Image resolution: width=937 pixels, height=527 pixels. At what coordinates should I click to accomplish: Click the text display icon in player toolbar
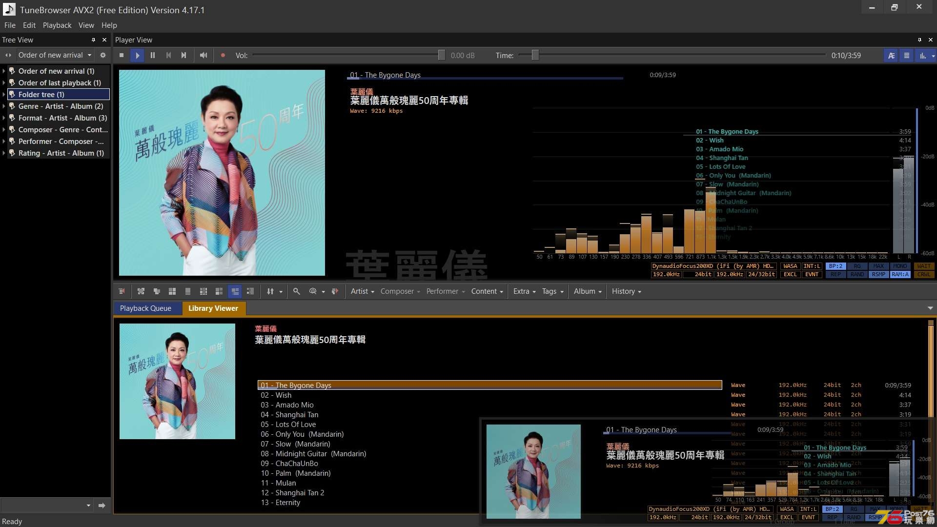(891, 55)
